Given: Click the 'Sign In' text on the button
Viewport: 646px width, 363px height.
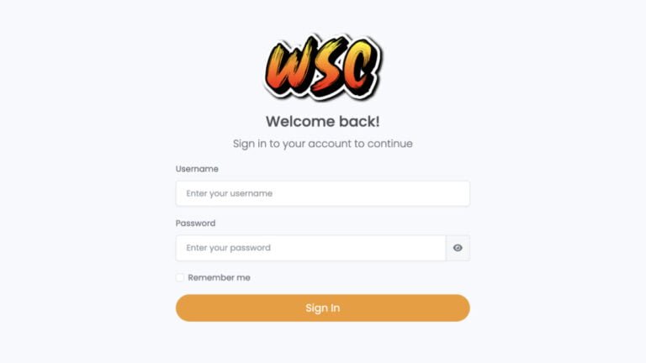Looking at the screenshot, I should pos(323,308).
